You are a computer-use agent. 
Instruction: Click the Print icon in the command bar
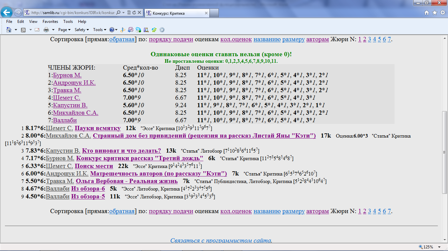coord(46,30)
